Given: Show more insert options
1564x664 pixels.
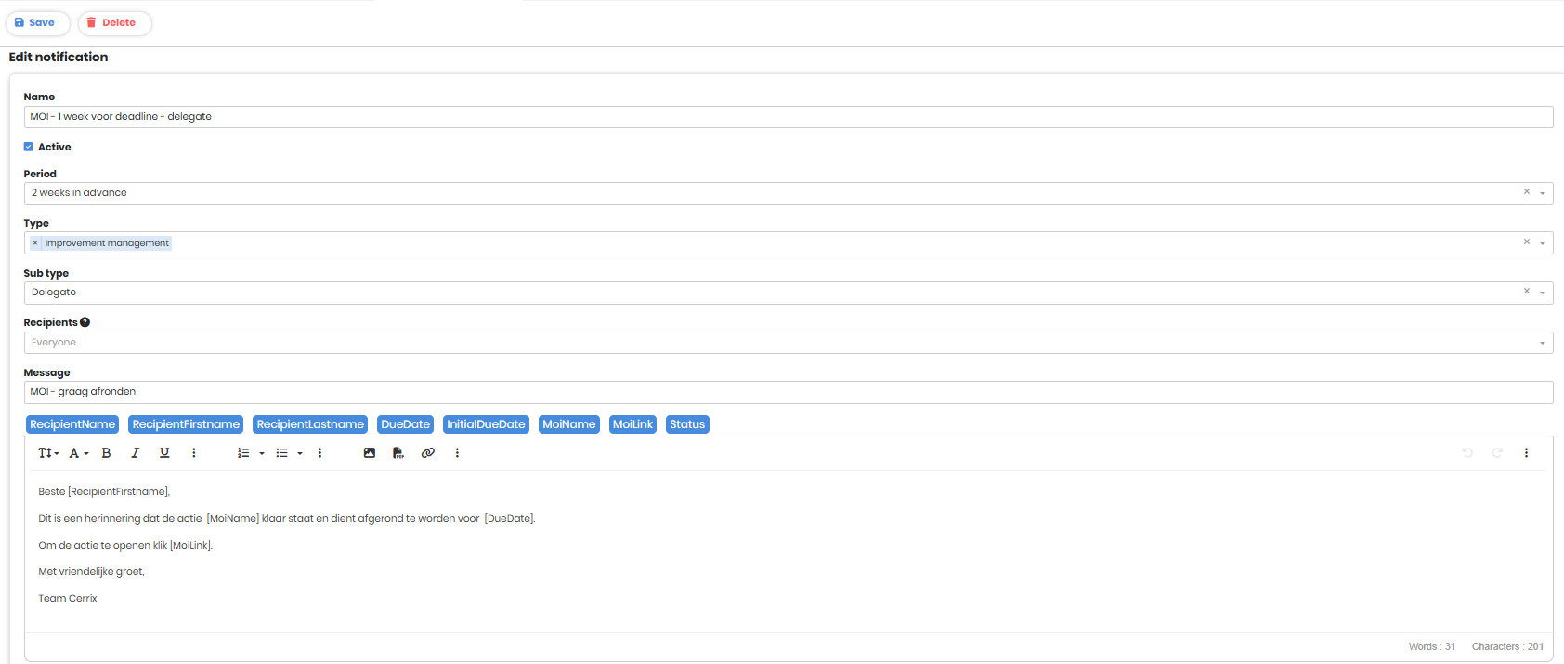Looking at the screenshot, I should 457,453.
